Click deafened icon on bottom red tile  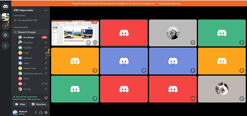[193, 99]
